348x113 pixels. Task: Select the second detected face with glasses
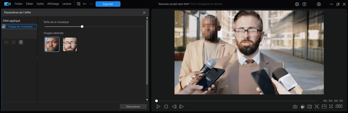tap(70, 44)
